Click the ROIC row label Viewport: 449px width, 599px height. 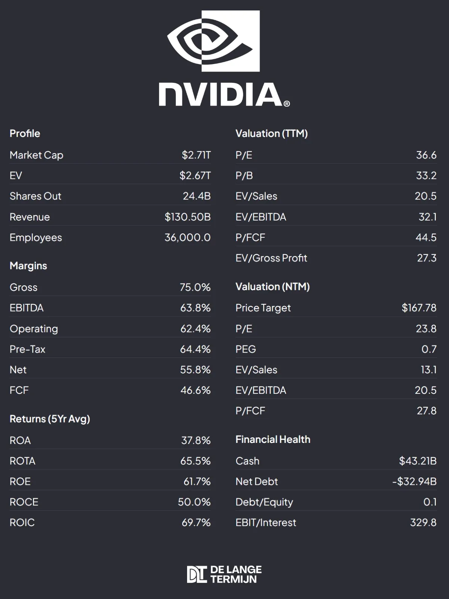point(22,523)
